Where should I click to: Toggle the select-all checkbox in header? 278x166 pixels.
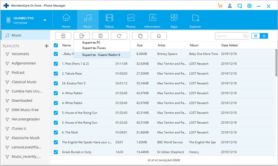pos(56,45)
